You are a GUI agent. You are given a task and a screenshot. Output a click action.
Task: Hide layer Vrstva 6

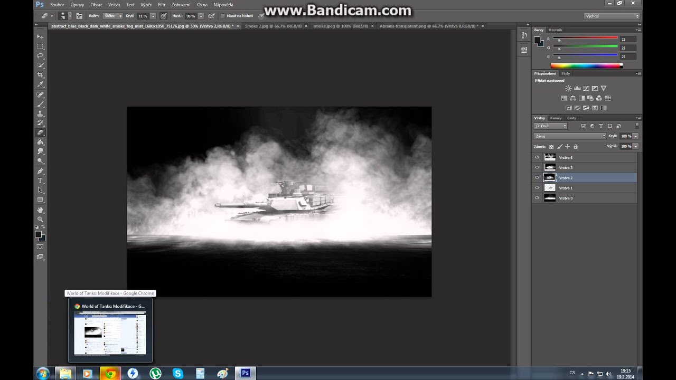[537, 157]
